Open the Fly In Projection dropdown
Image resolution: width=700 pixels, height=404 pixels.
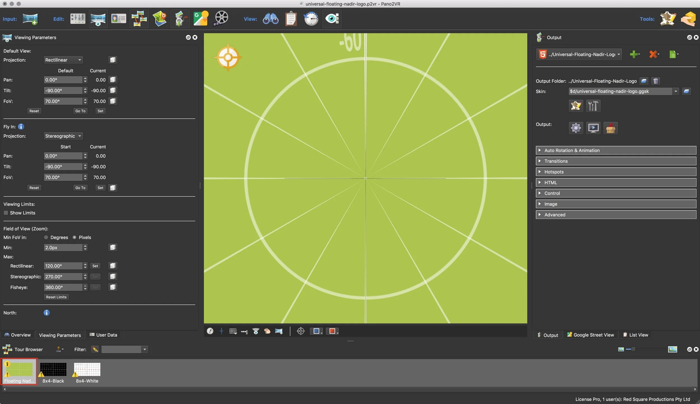(x=63, y=136)
